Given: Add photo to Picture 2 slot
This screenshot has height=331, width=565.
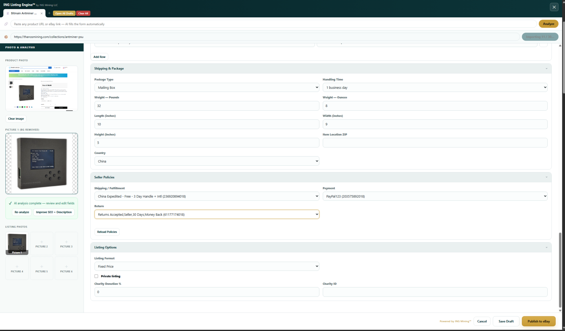Looking at the screenshot, I should (42, 243).
